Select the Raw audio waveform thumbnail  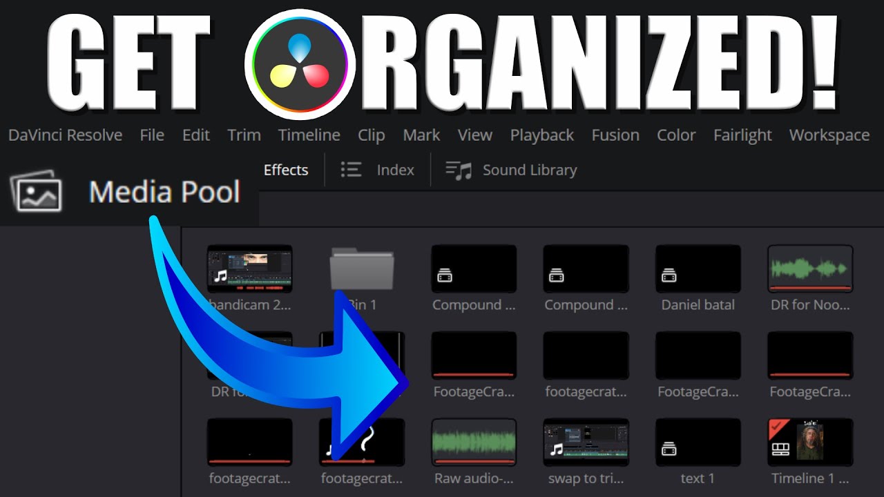point(474,442)
